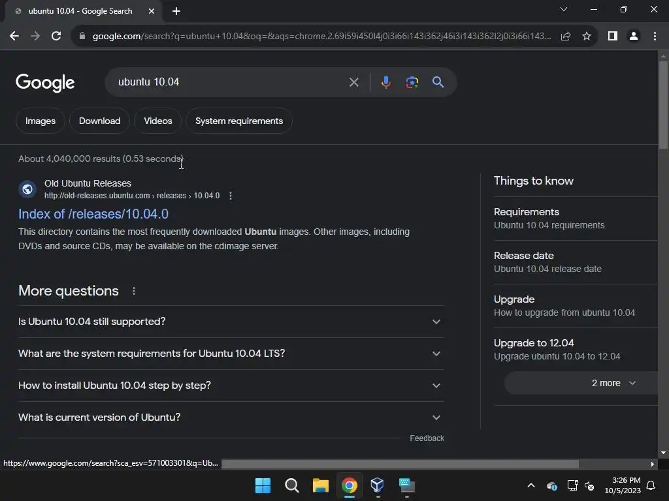Show hidden system tray icons

click(531, 485)
